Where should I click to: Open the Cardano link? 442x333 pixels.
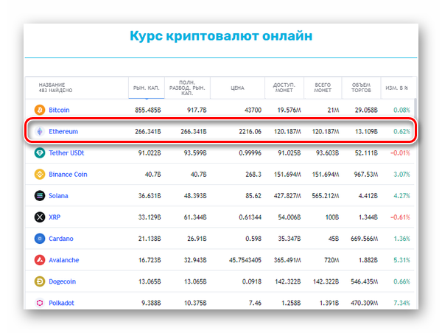point(61,239)
